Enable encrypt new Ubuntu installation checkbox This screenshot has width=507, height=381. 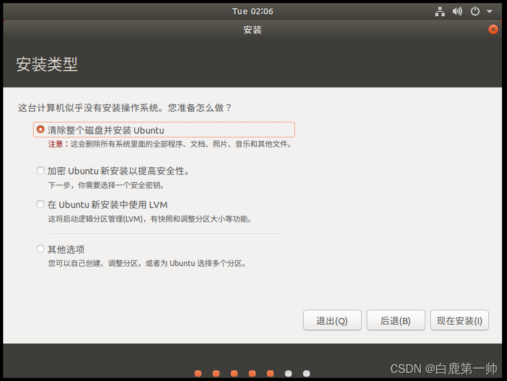tap(41, 171)
